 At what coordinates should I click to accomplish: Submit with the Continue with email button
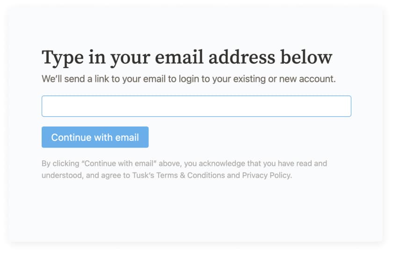pyautogui.click(x=95, y=137)
